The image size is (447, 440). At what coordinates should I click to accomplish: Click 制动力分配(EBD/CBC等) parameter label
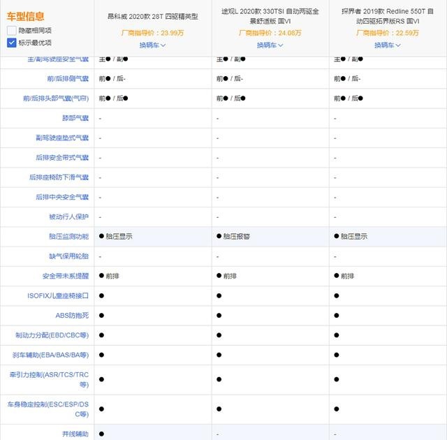[x=52, y=335]
